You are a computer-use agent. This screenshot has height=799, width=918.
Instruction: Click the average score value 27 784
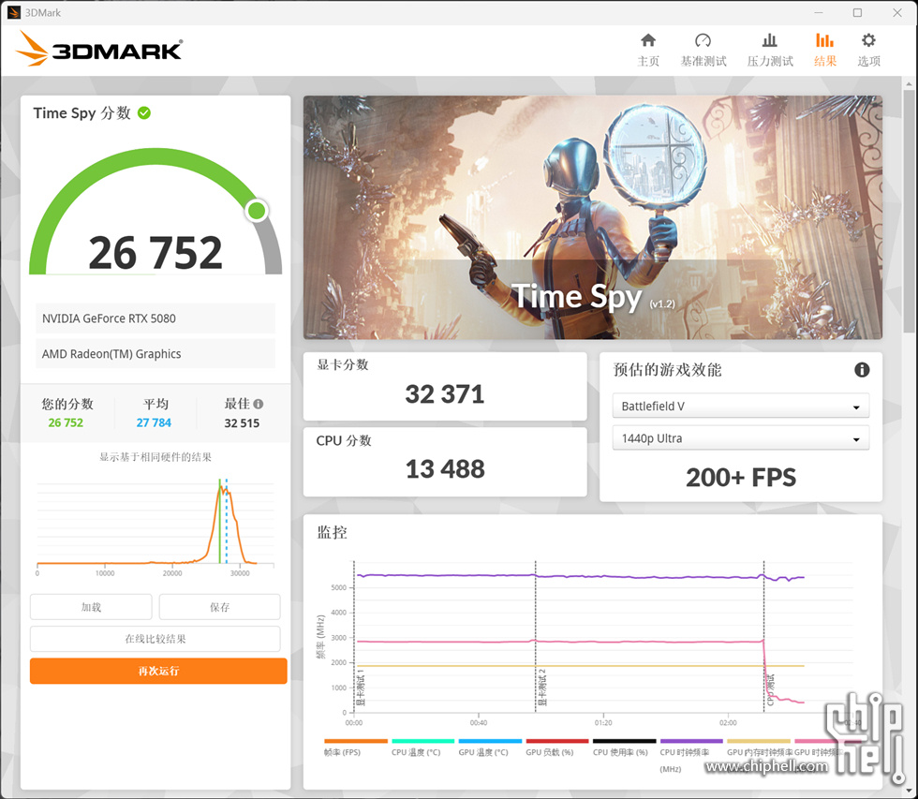[x=154, y=422]
